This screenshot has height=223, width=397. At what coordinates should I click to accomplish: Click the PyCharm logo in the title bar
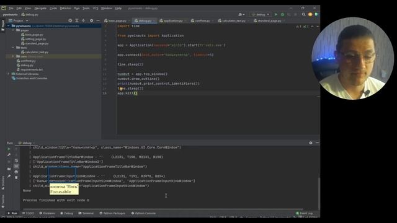[x=4, y=8]
